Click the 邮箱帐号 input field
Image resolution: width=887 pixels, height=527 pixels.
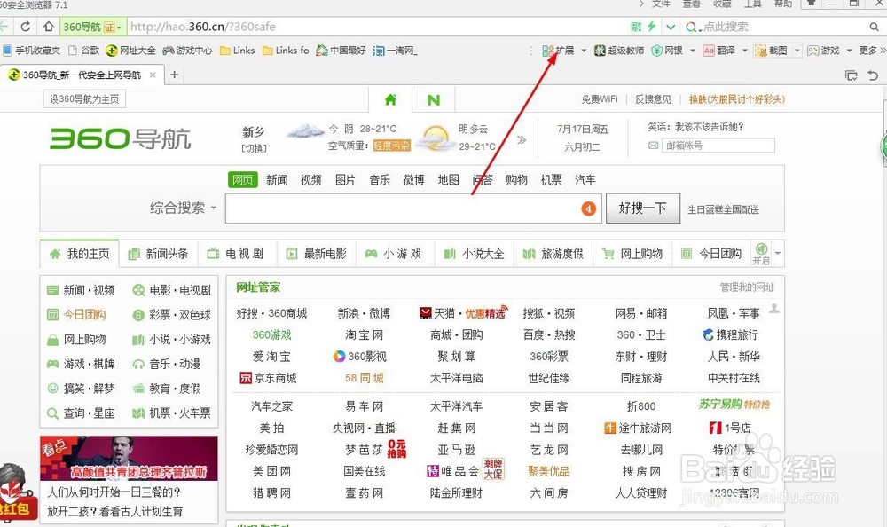(718, 146)
